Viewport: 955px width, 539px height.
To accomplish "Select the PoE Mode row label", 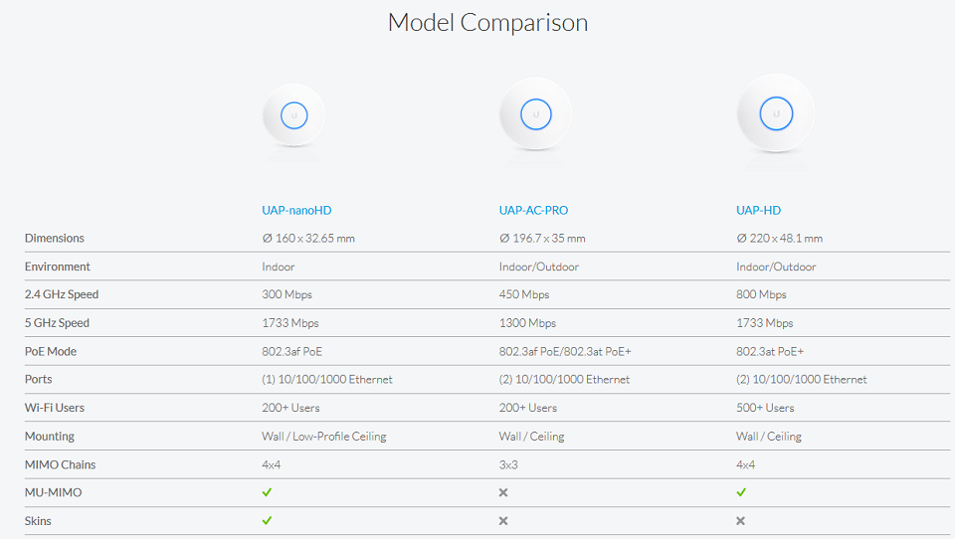I will pyautogui.click(x=51, y=351).
